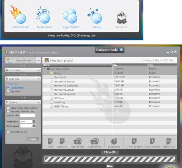182x168 pixels.
Task: Enable Save disk to ISO checkbox
Action: click(8, 132)
